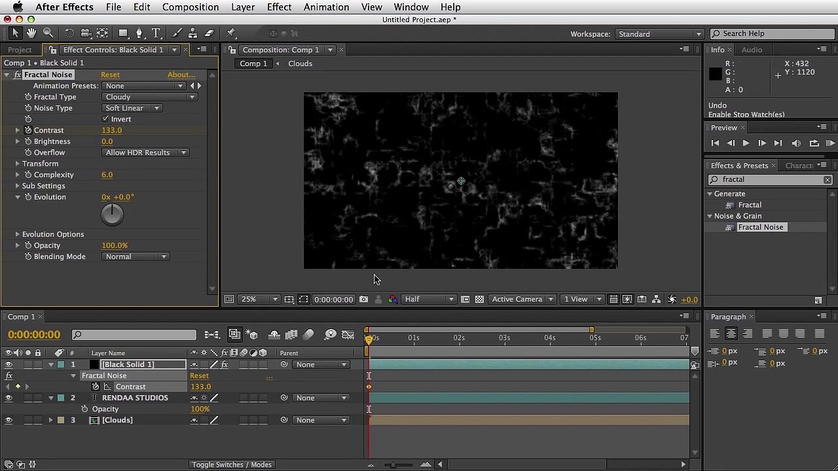Open the Comp Flowchart icon in viewer

tap(656, 300)
